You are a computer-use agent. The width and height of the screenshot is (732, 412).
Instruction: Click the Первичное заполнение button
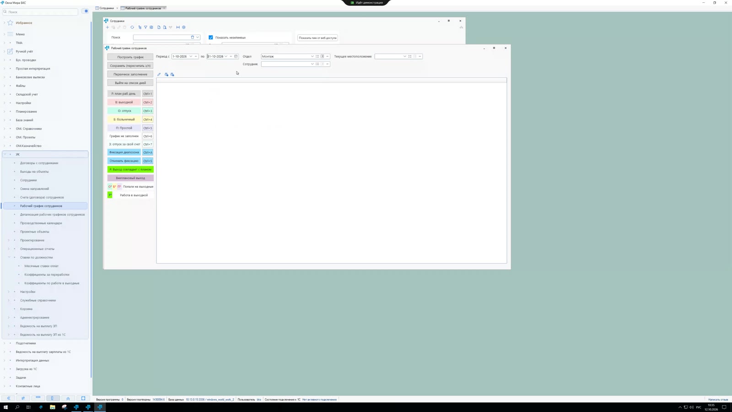(x=130, y=74)
